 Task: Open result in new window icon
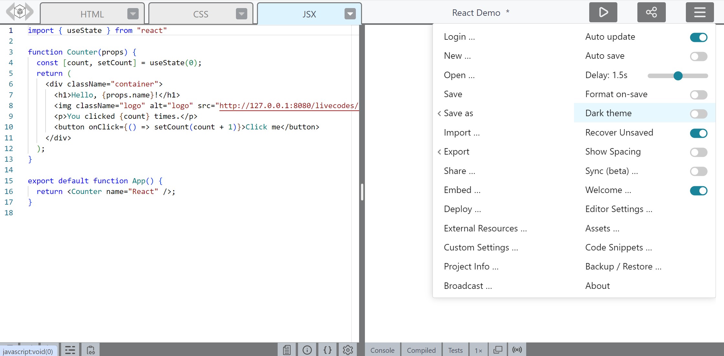point(498,350)
